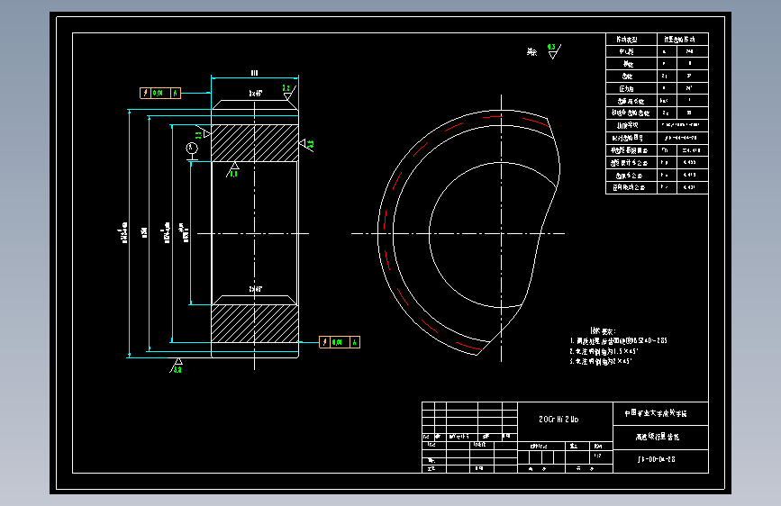Select requirement line 3 with 2×45° chamfer
Screen dimensions: 781x506
[x=601, y=362]
